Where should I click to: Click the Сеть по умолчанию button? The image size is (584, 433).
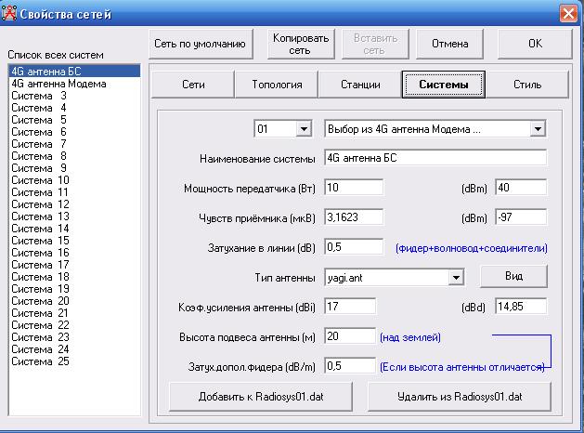pos(201,44)
